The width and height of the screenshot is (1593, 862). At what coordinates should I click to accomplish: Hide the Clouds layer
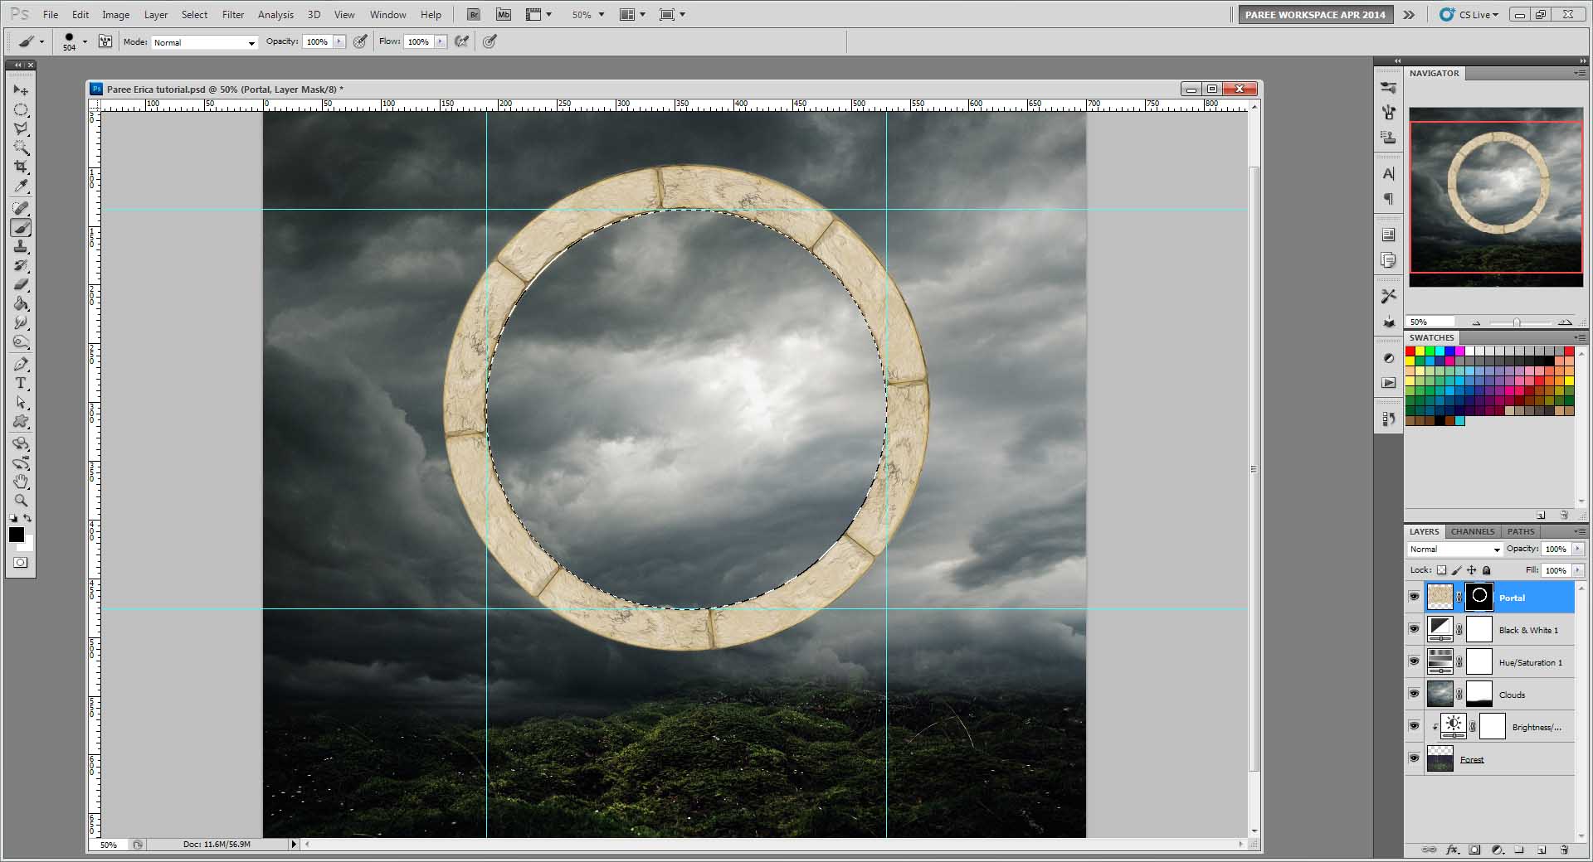[x=1414, y=694]
